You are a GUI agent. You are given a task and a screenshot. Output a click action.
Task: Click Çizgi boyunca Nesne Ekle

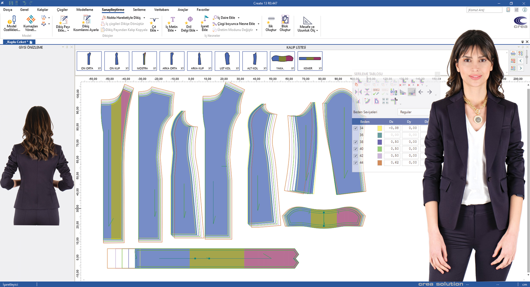236,24
